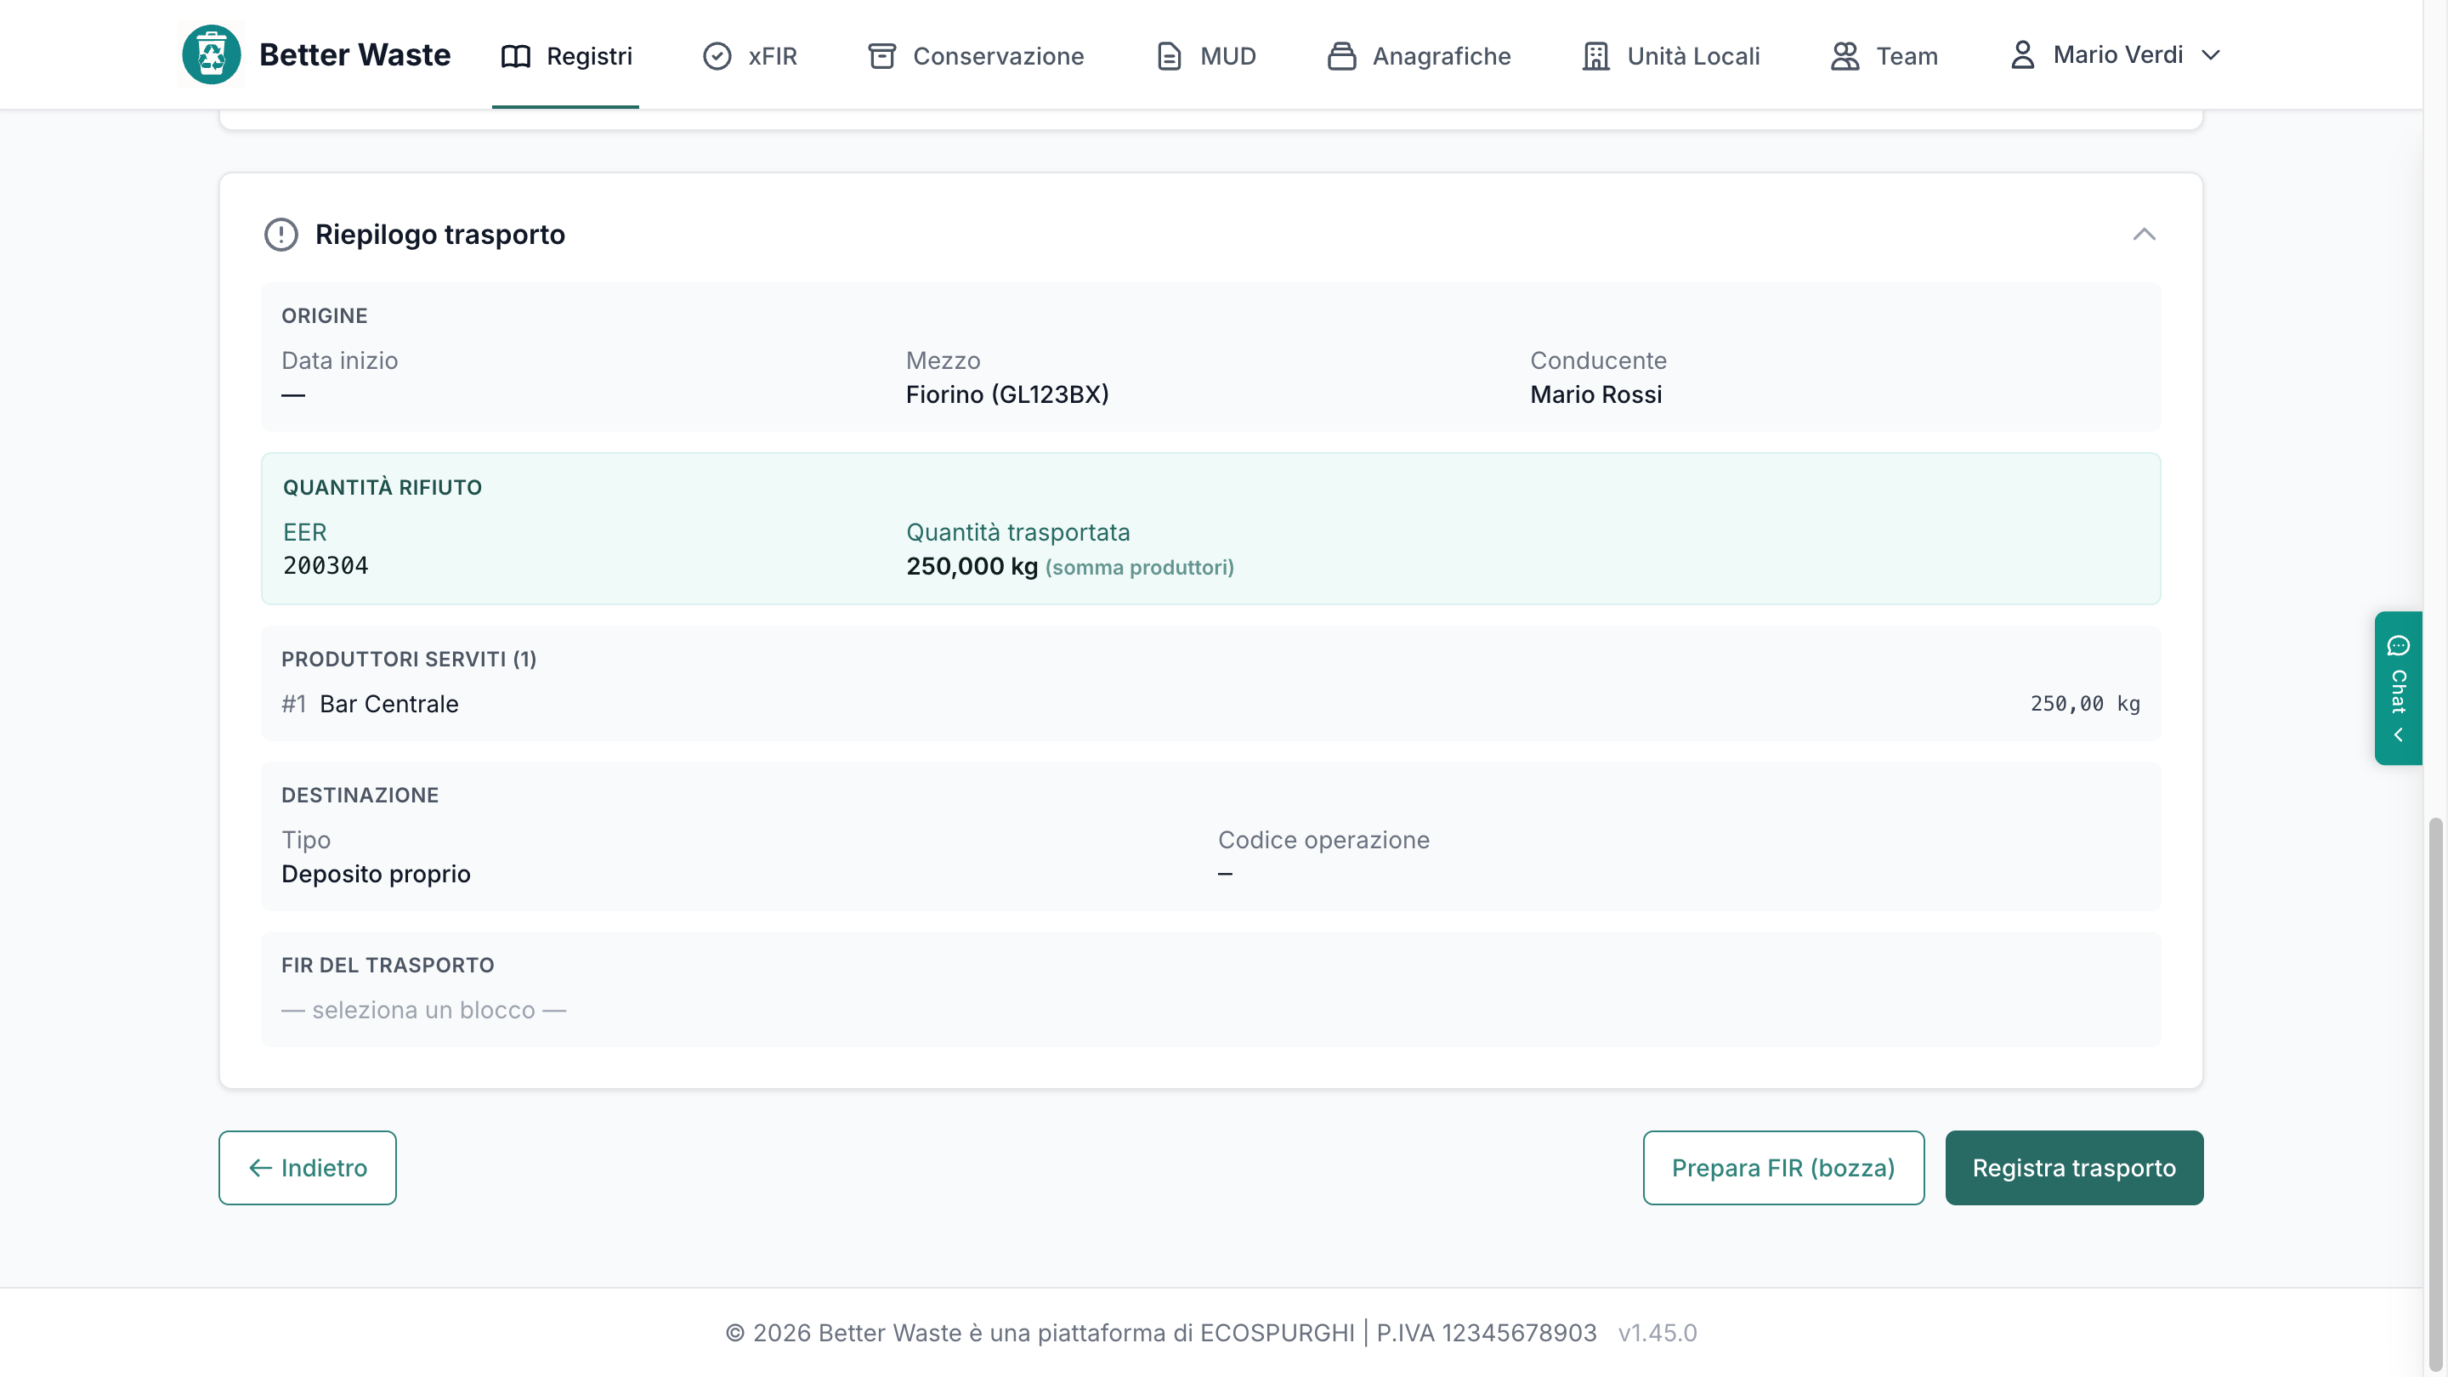Screen dimensions: 2448x1377
Task: Click the left arrow in Indietro button
Action: tap(259, 1167)
